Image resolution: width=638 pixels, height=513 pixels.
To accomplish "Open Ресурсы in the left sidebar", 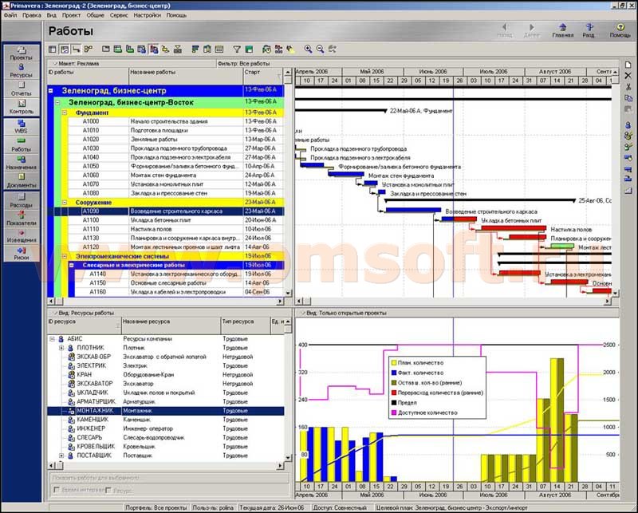I will [22, 71].
